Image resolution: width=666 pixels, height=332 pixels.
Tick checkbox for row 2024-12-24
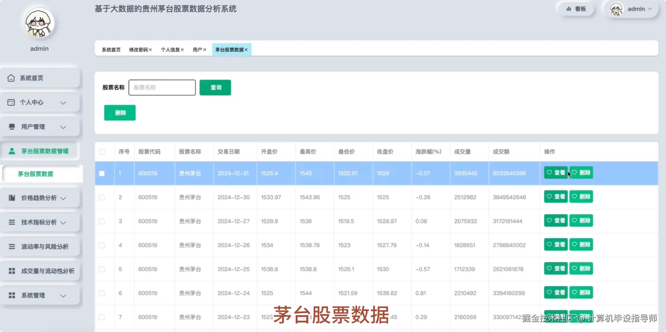click(x=102, y=293)
